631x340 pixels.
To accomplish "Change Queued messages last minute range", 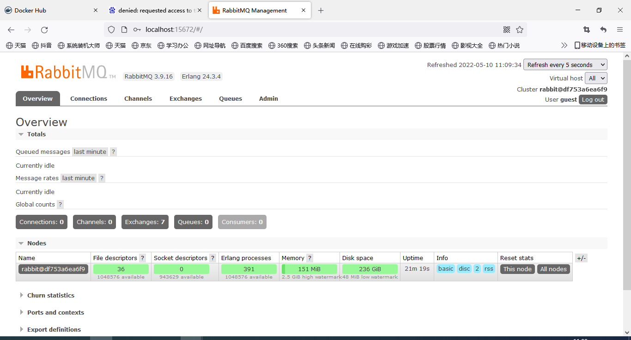I will coord(90,152).
